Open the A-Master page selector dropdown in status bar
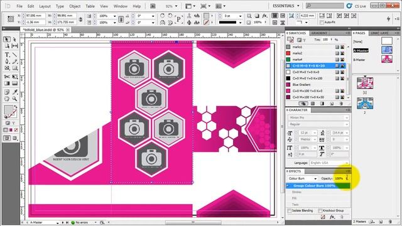The width and height of the screenshot is (402, 226). pyautogui.click(x=57, y=223)
